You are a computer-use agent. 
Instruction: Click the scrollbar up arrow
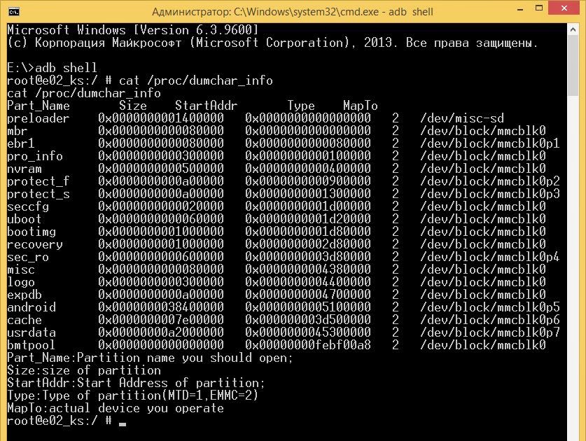[x=573, y=29]
